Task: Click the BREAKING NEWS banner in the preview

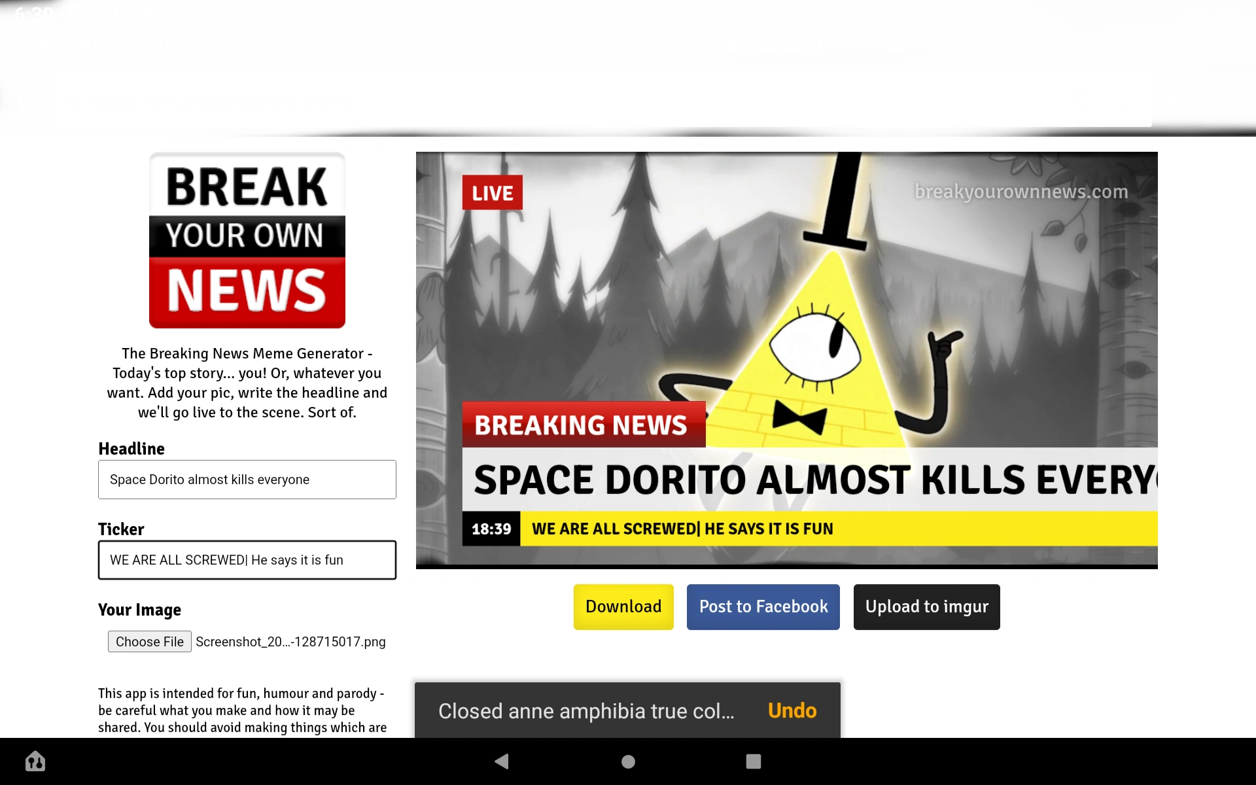Action: 583,425
